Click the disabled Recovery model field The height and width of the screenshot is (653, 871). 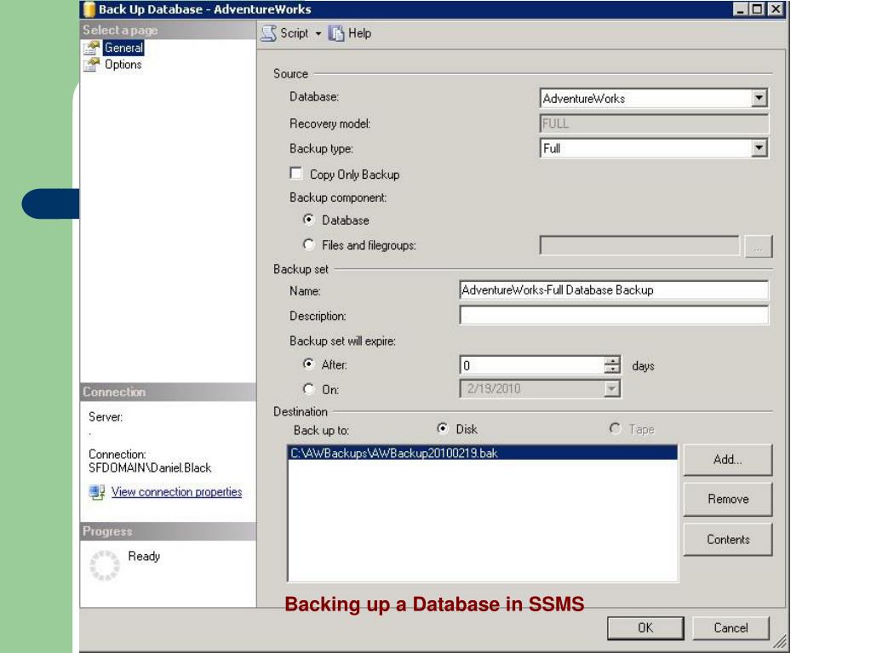[x=654, y=123]
